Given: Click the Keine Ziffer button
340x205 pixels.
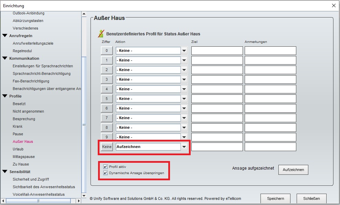Looking at the screenshot, I should tap(107, 147).
